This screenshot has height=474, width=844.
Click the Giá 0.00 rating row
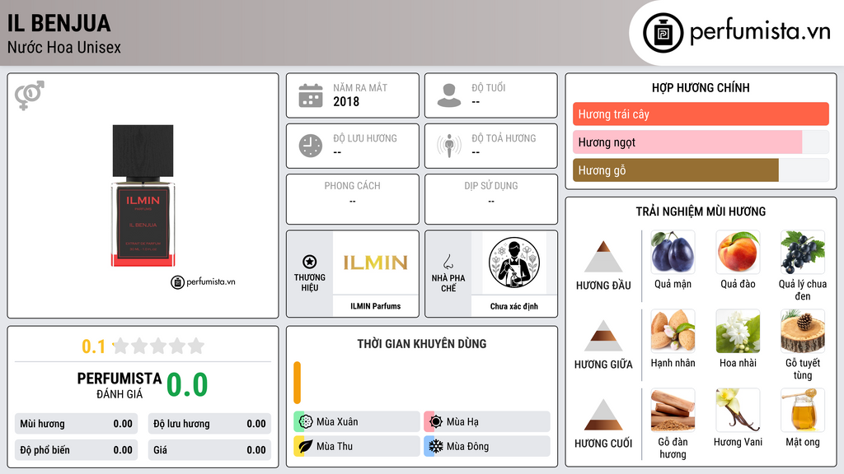click(x=209, y=450)
